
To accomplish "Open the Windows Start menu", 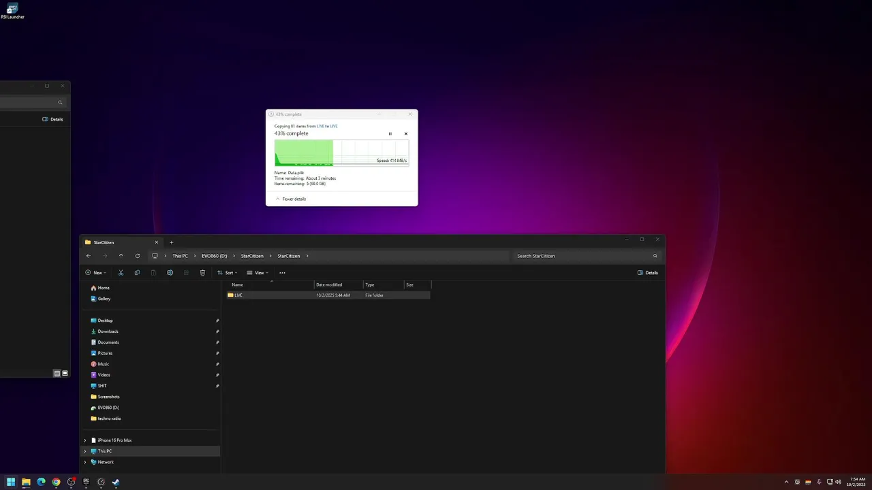I will (x=11, y=482).
